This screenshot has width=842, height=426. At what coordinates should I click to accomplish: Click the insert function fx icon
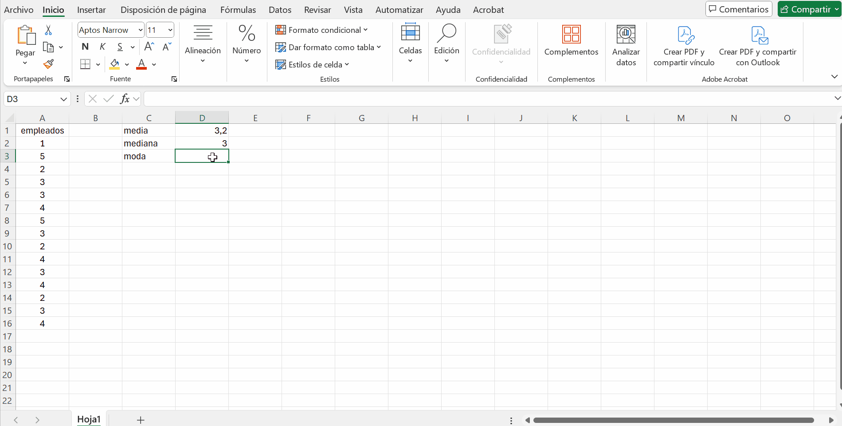tap(125, 99)
